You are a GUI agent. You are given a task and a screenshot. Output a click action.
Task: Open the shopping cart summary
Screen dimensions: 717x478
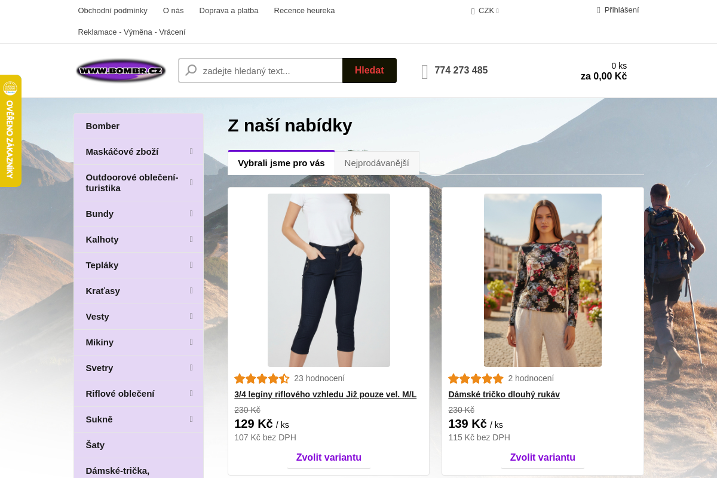[603, 71]
